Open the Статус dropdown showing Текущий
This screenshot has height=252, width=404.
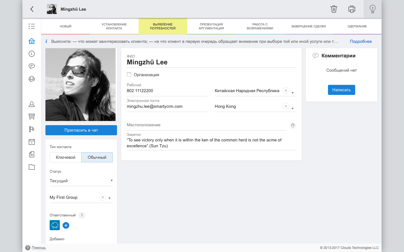click(81, 181)
